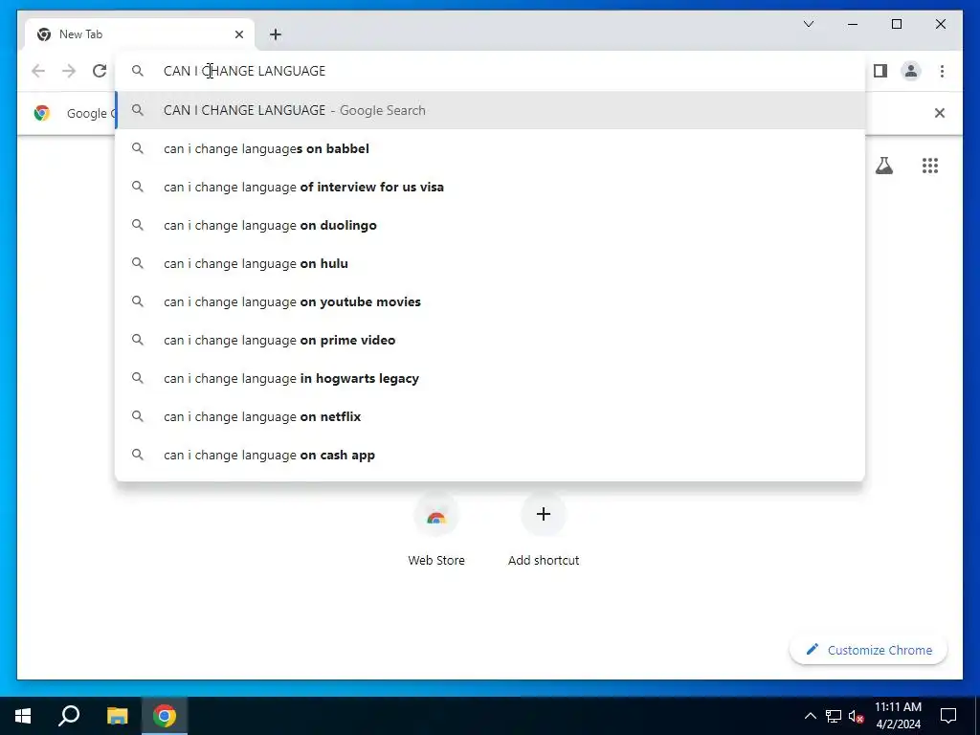
Task: Select CAN I CHANGE LANGUAGE Google Search suggestion
Action: (x=491, y=111)
